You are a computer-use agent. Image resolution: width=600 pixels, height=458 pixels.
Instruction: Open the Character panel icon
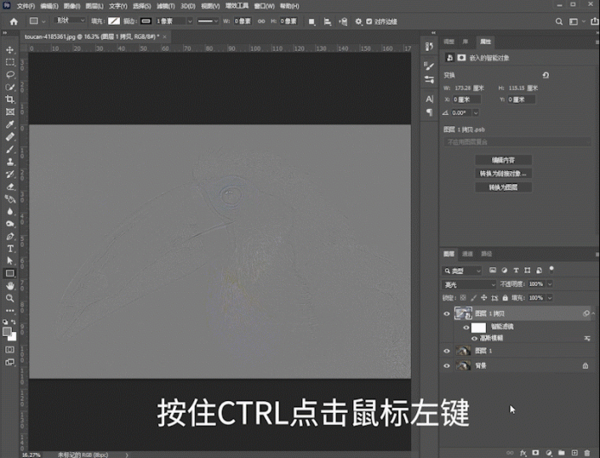pyautogui.click(x=429, y=99)
